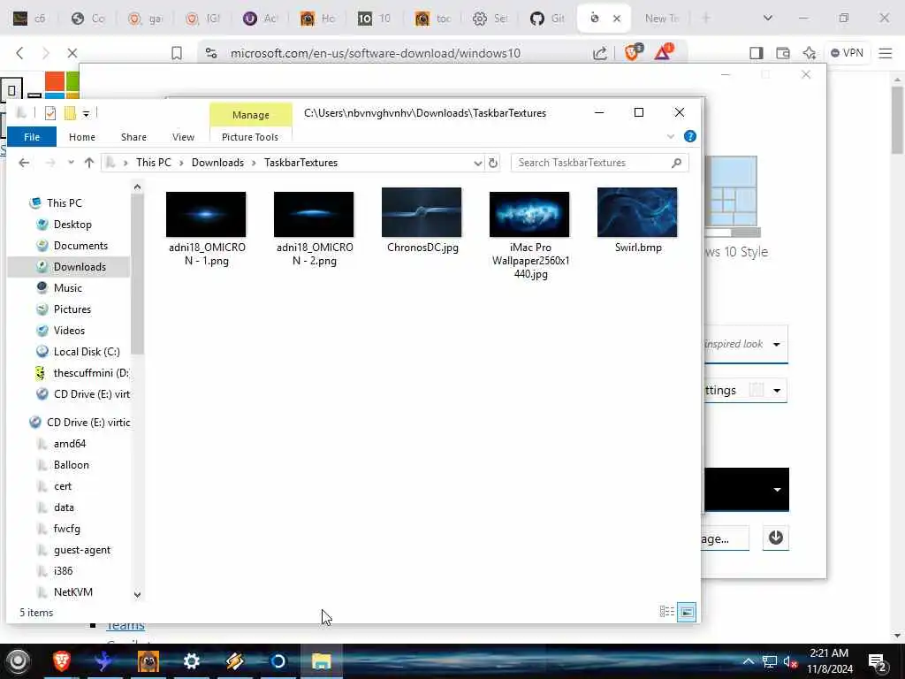Open thescuffmini (D:) drive

[91, 373]
